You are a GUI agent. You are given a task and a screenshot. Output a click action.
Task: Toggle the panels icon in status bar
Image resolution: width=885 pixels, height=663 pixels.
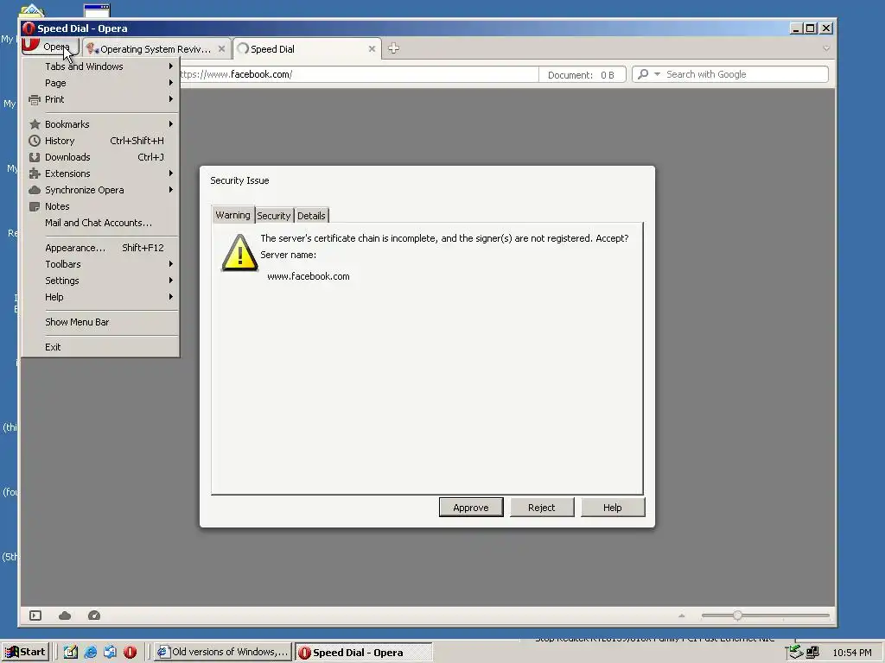[x=35, y=616]
